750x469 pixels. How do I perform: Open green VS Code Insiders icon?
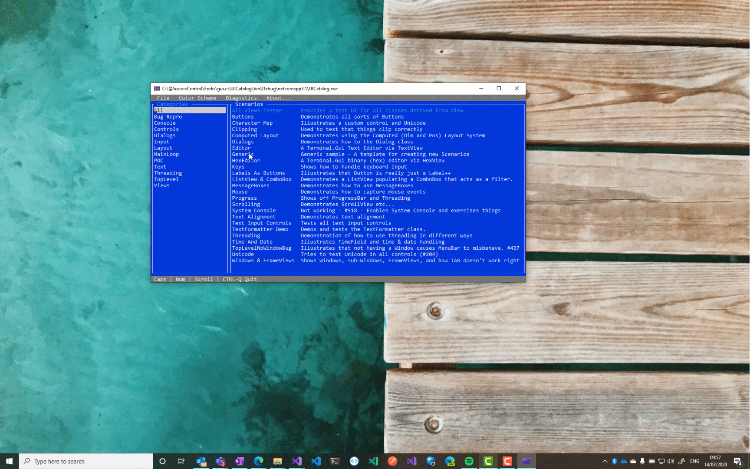[x=373, y=461]
